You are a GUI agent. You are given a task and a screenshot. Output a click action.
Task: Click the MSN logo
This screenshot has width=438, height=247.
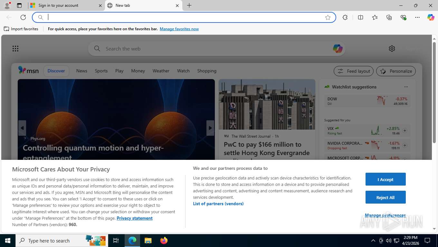coord(28,70)
